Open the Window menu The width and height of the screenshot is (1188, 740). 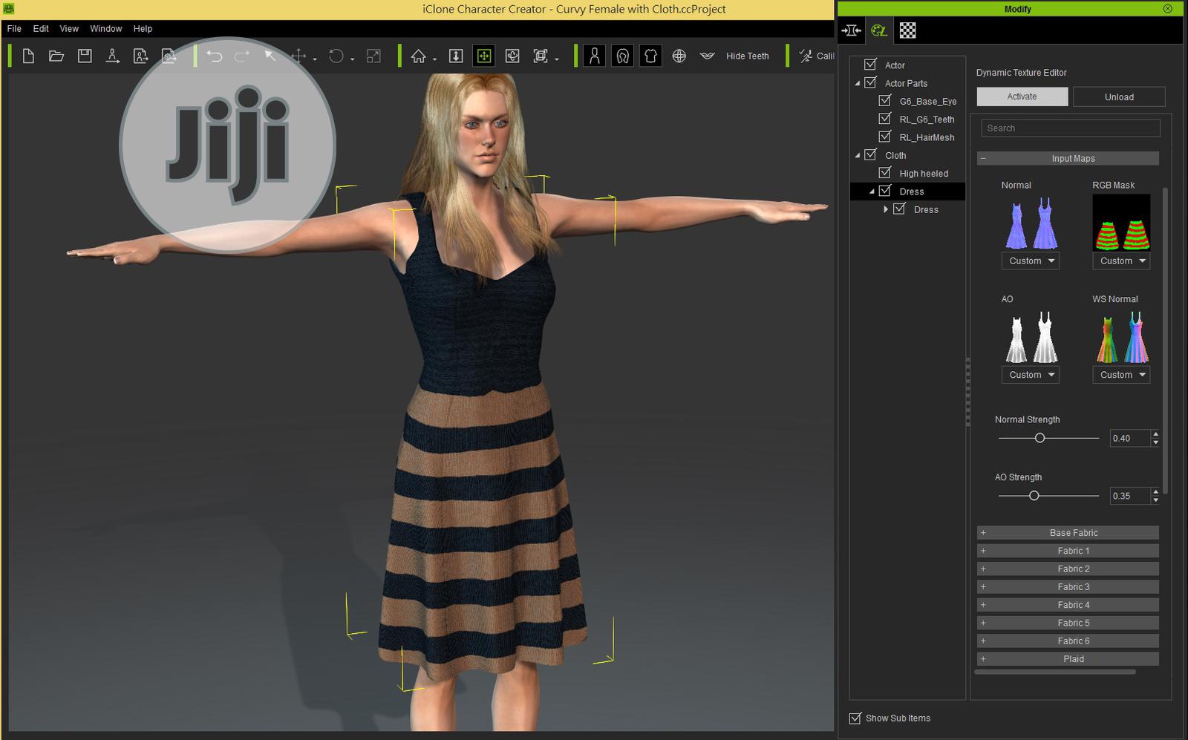[x=105, y=29]
